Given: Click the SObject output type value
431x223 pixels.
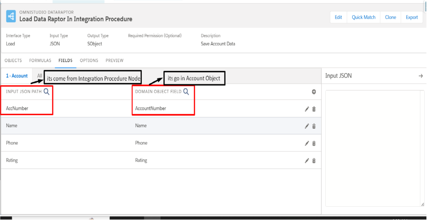Looking at the screenshot, I should click(95, 44).
